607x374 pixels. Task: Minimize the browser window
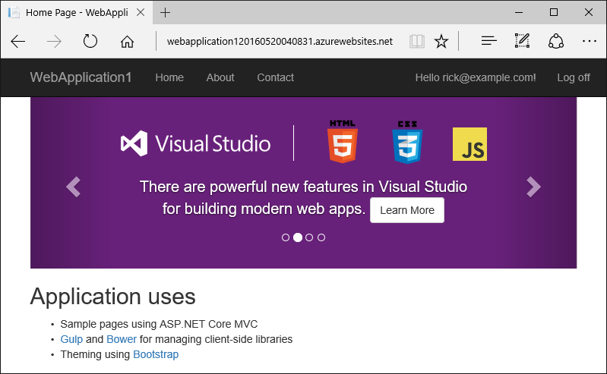click(519, 12)
